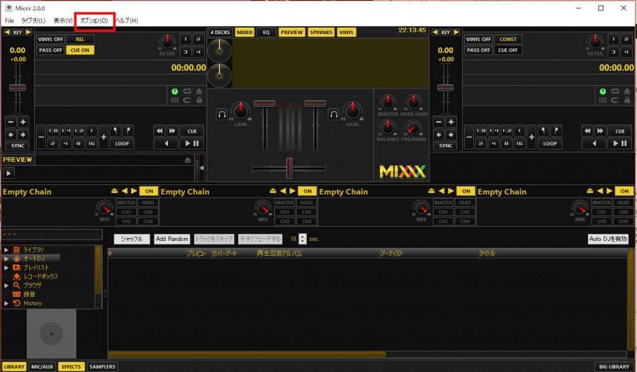Select next chain on second Empty Chain

click(292, 191)
